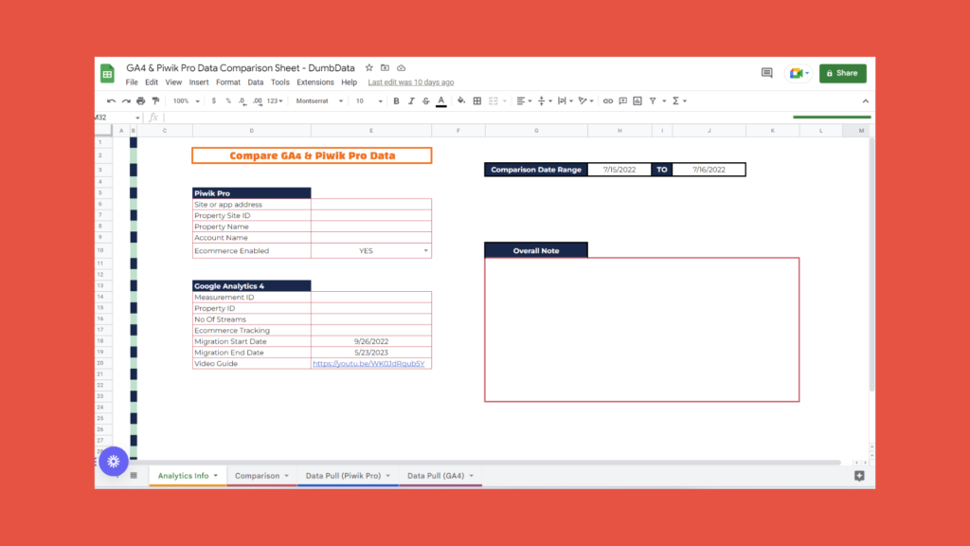Switch to the Comparison sheet tab
The height and width of the screenshot is (546, 970).
pos(261,476)
